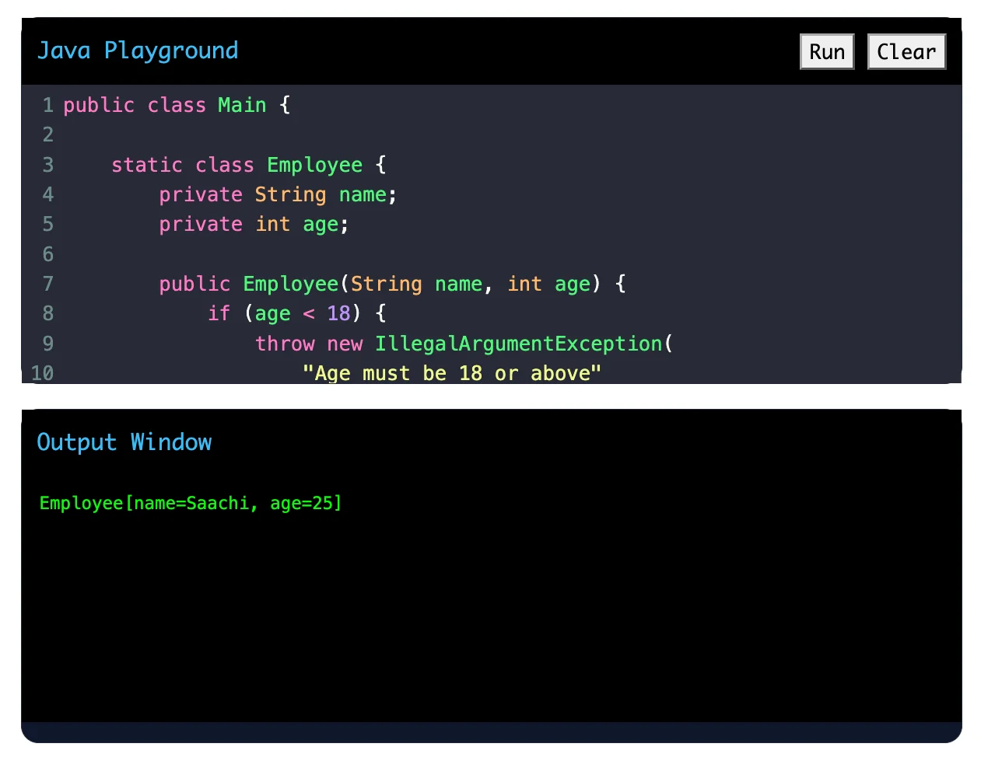This screenshot has width=988, height=768.
Task: Click the Clear button
Action: [906, 52]
